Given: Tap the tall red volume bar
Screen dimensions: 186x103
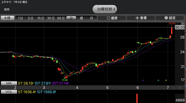Looking at the screenshot, I should [137, 98].
